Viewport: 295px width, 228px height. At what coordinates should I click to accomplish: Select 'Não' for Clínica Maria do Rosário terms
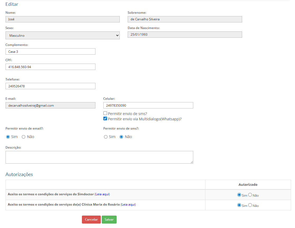tap(250, 205)
